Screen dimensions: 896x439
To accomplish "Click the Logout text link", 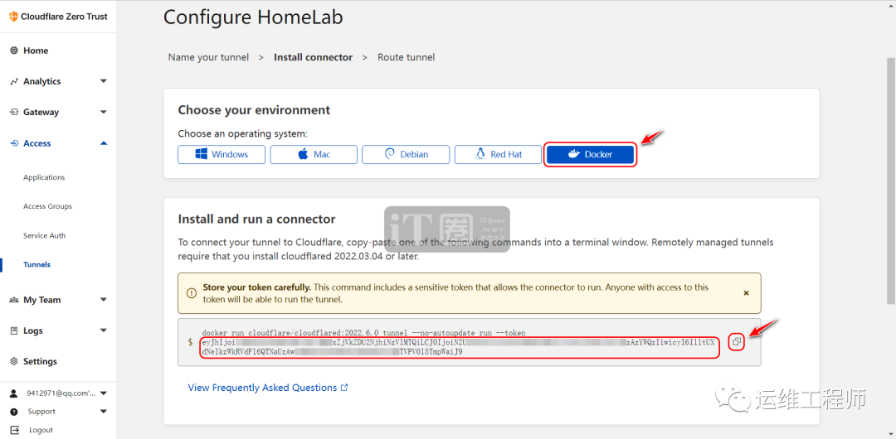I will pyautogui.click(x=41, y=430).
